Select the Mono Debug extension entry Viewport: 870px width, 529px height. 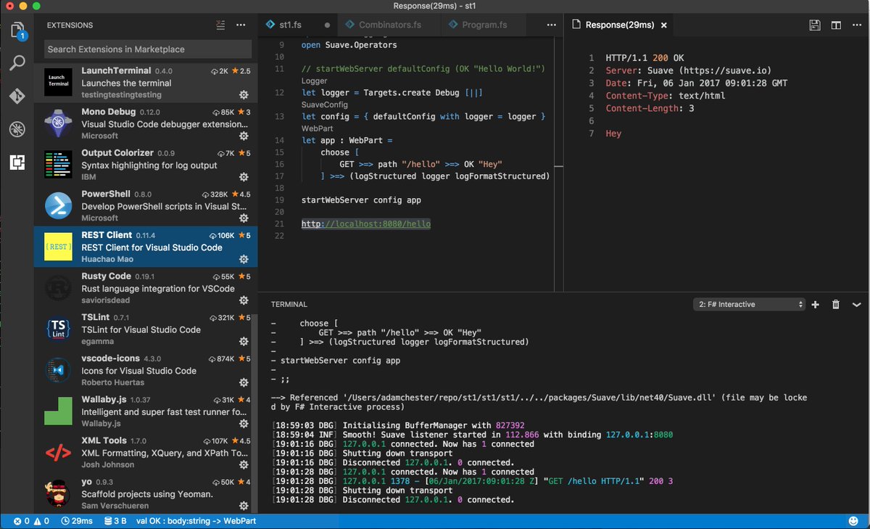pos(145,123)
